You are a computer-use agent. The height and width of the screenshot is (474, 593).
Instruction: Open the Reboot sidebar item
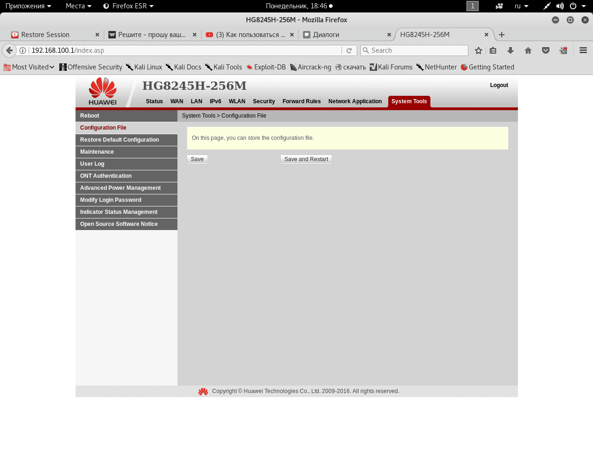pos(126,116)
